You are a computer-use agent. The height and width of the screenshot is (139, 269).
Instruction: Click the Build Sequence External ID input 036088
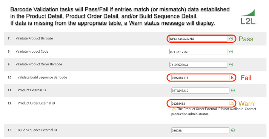pyautogui.click(x=200, y=130)
